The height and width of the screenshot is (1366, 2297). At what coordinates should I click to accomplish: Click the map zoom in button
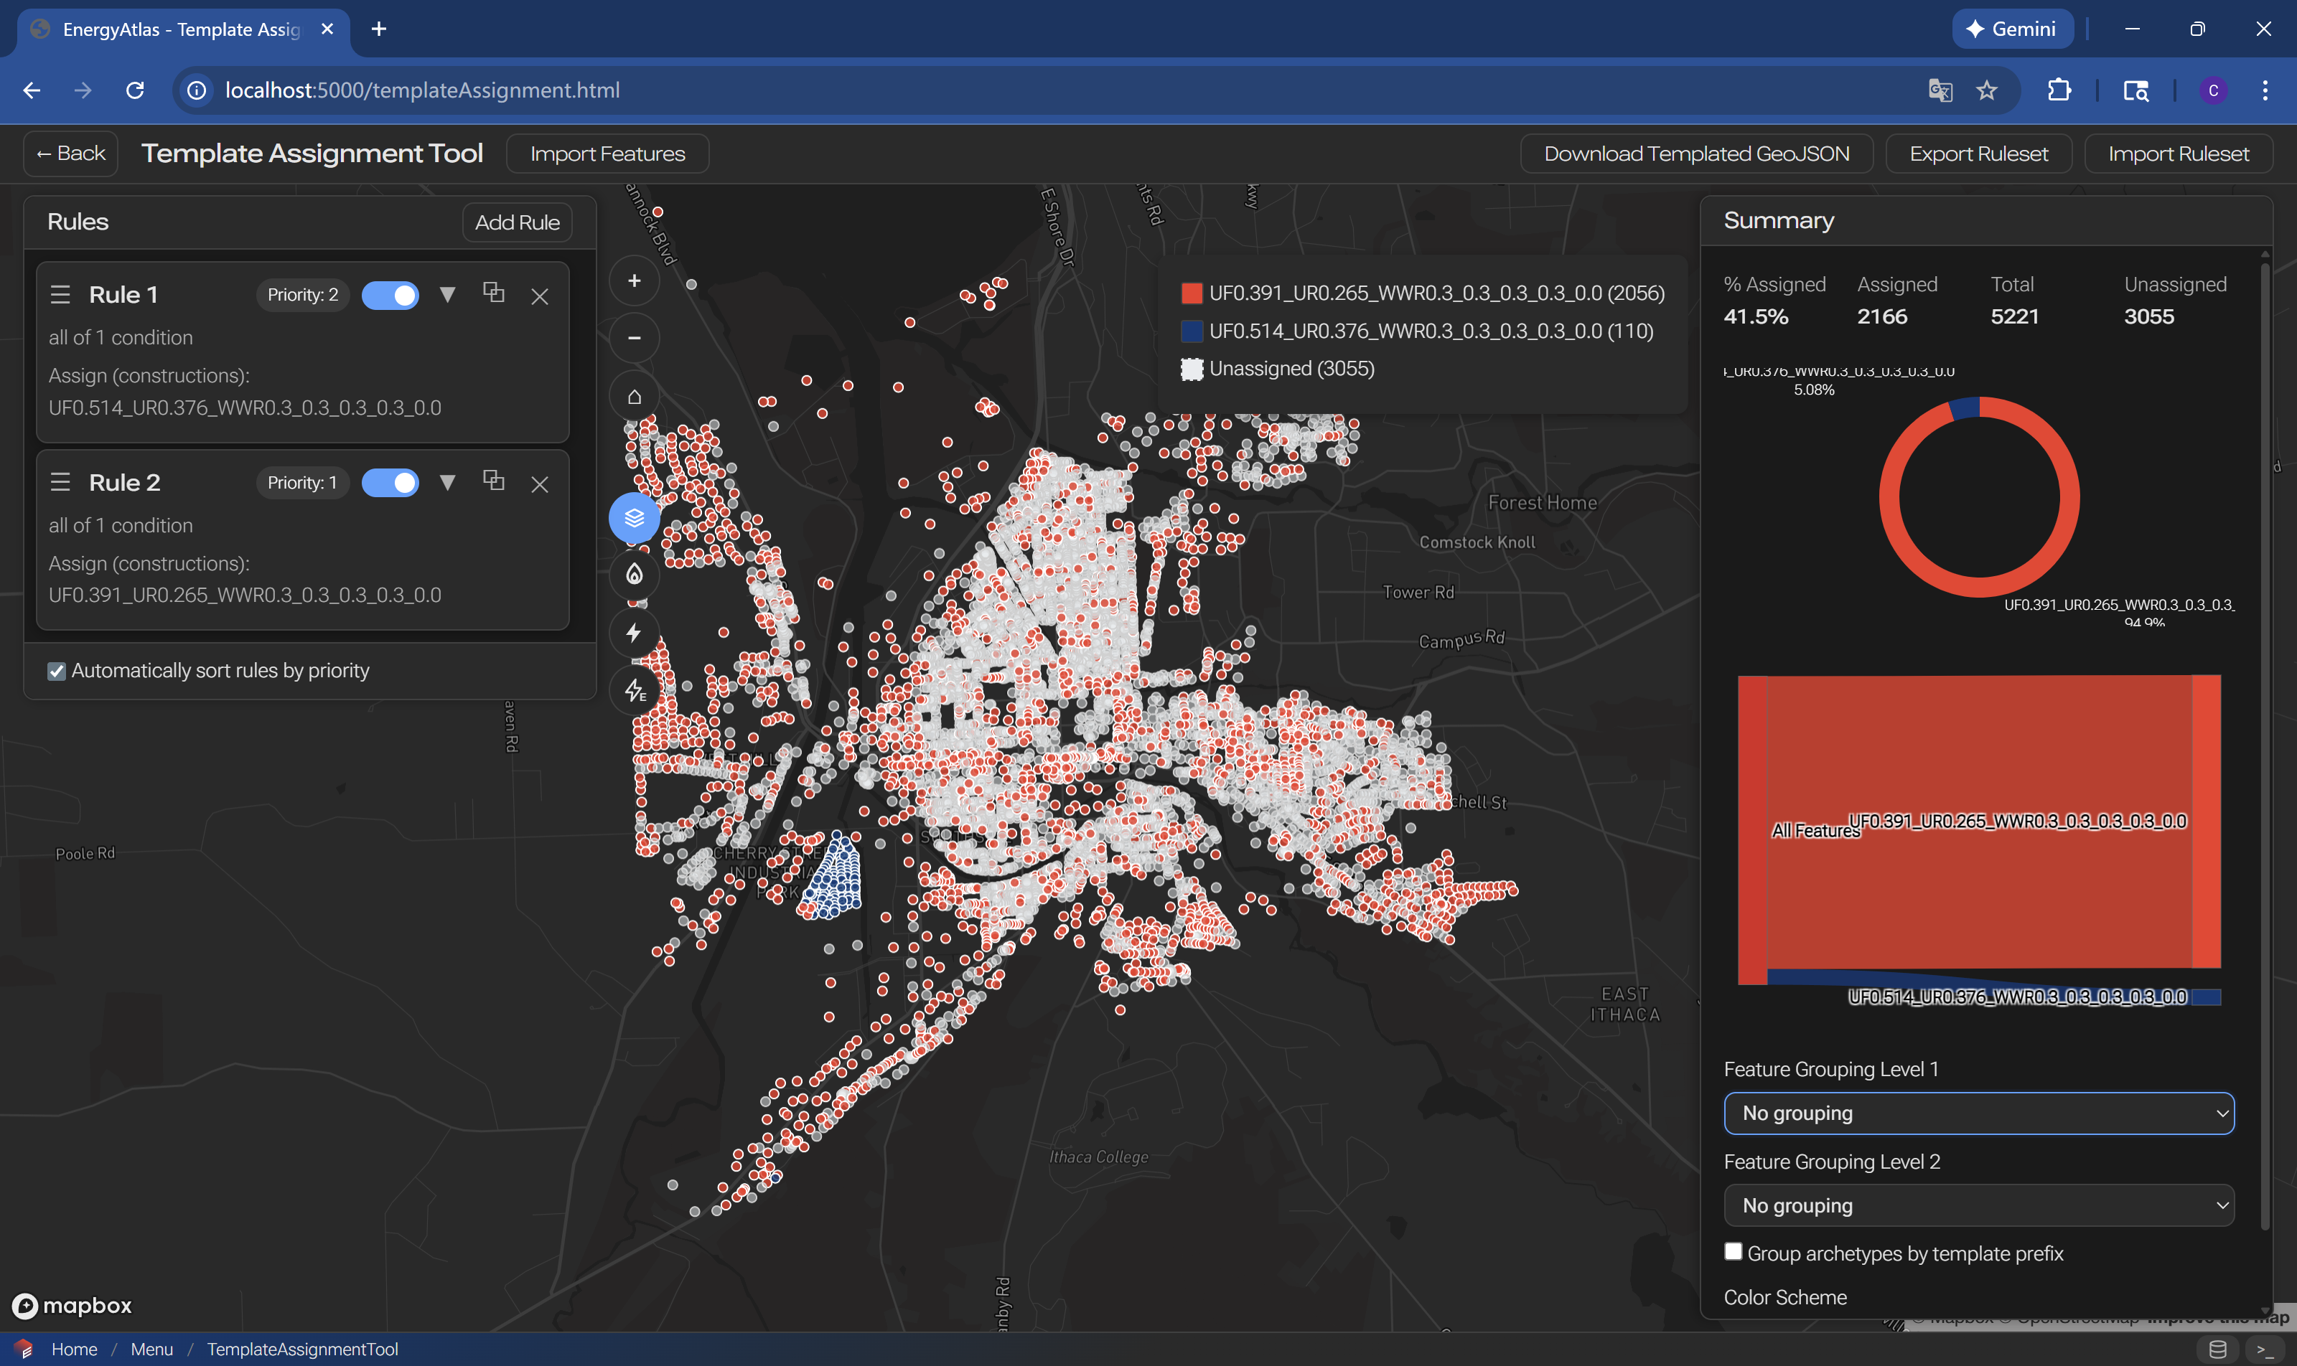pos(634,281)
